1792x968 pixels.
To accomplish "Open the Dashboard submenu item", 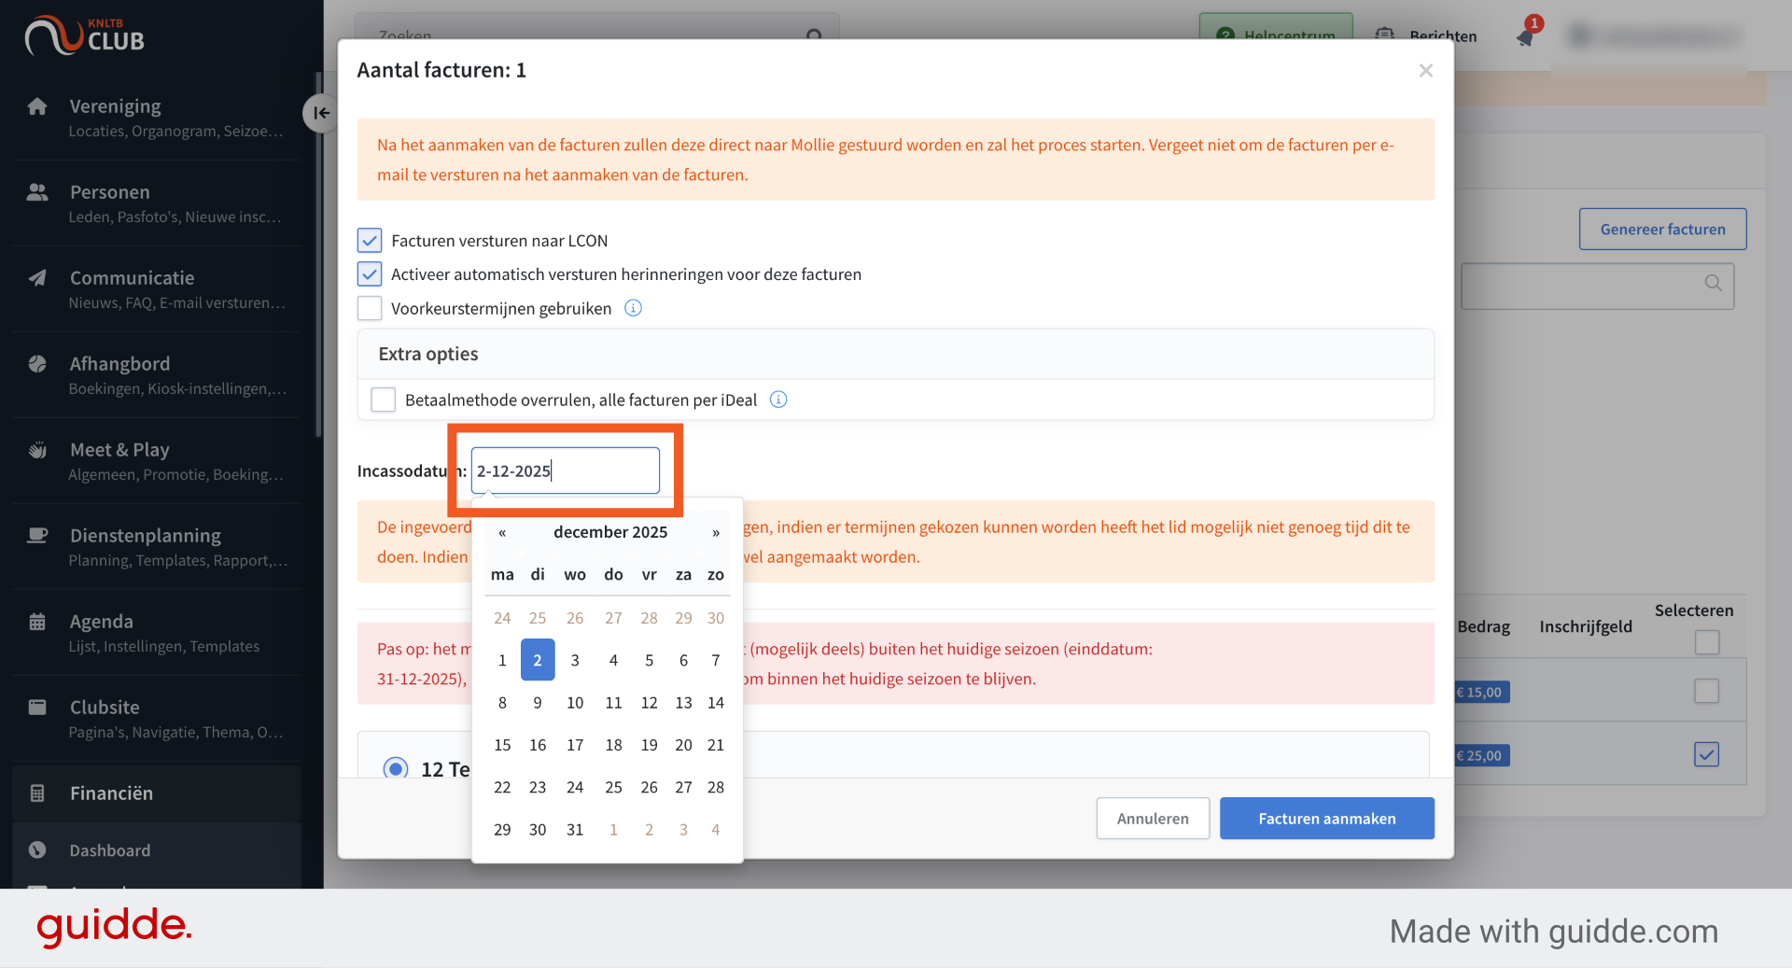I will tap(157, 850).
